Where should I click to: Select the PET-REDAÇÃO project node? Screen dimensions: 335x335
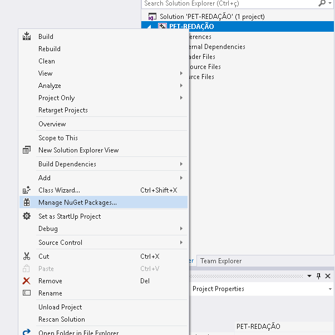tap(191, 27)
